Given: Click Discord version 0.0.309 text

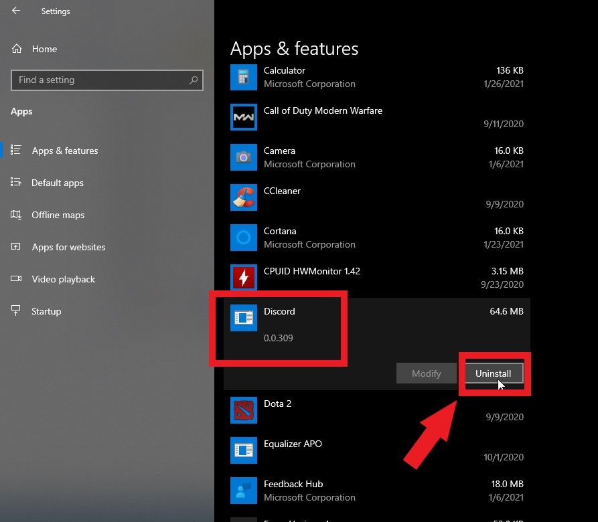Looking at the screenshot, I should tap(279, 338).
